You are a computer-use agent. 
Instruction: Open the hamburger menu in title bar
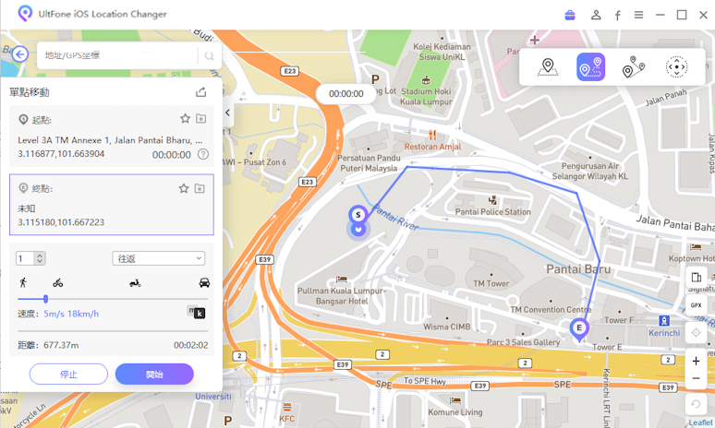[x=638, y=15]
